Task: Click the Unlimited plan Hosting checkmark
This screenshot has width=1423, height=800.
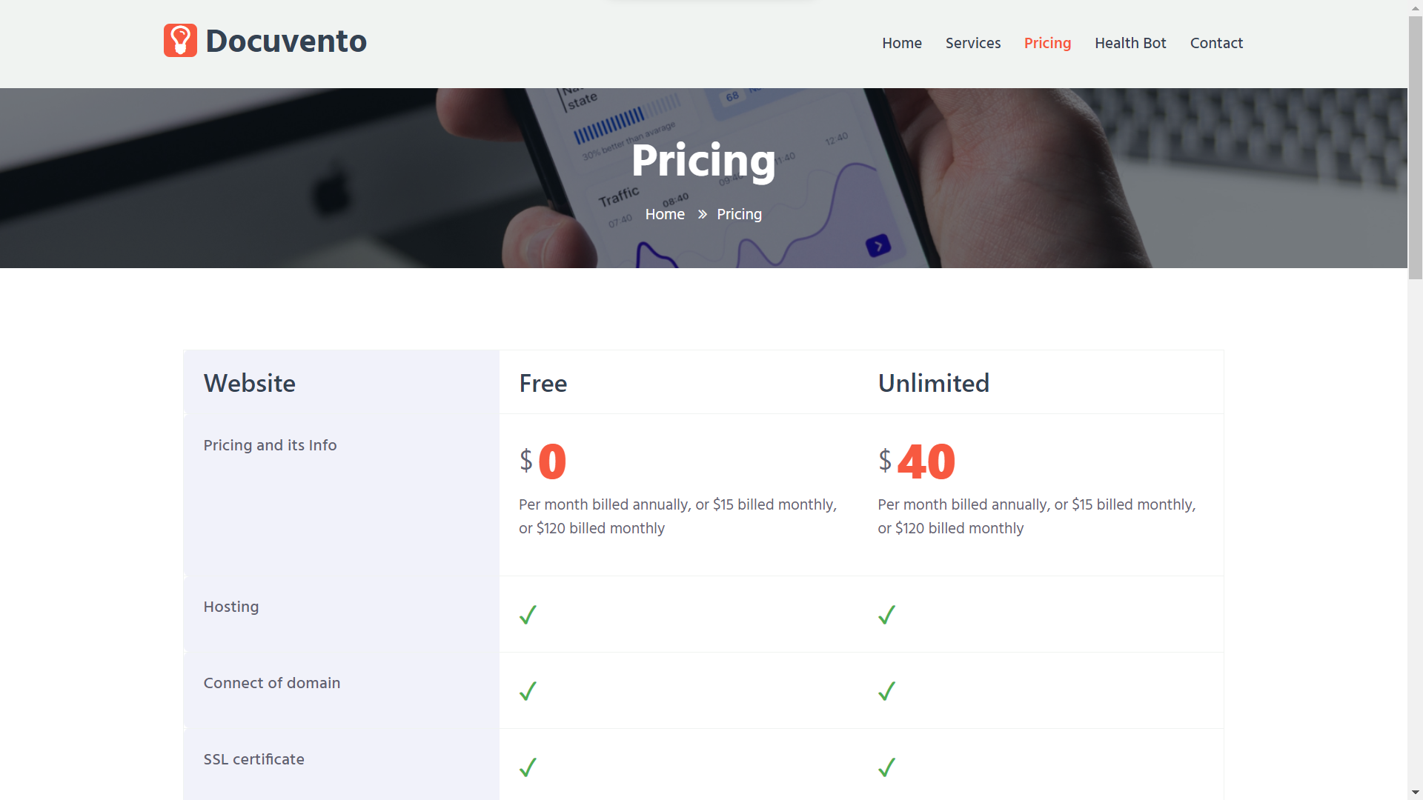Action: tap(886, 614)
